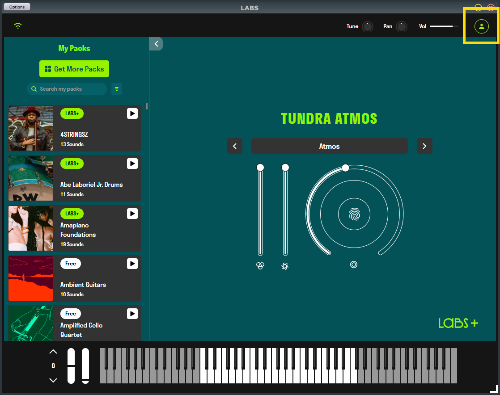The width and height of the screenshot is (500, 395).
Task: Open the Amplified Cello Quartet artwork
Action: (31, 324)
